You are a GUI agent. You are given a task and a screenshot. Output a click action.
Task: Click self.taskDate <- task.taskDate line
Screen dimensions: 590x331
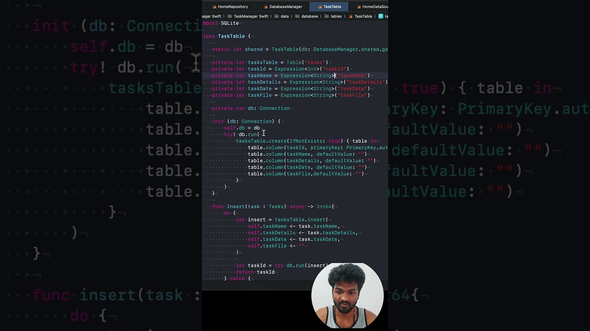point(294,239)
